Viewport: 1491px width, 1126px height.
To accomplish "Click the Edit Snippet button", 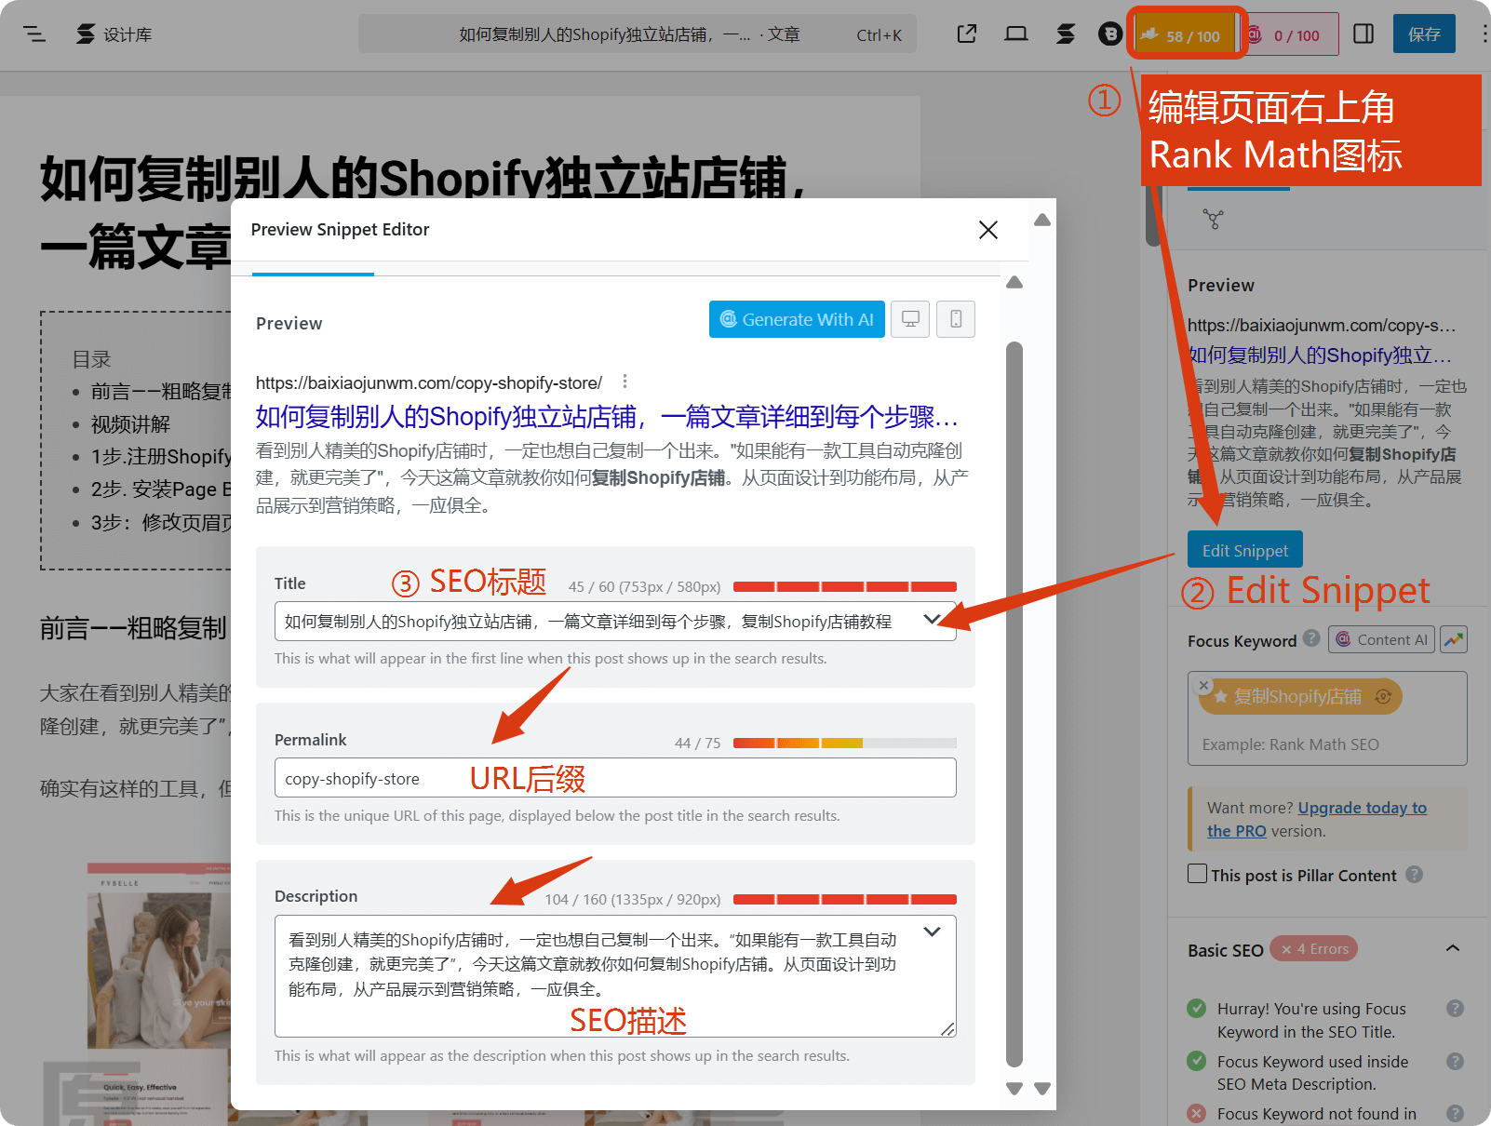I will (1245, 550).
